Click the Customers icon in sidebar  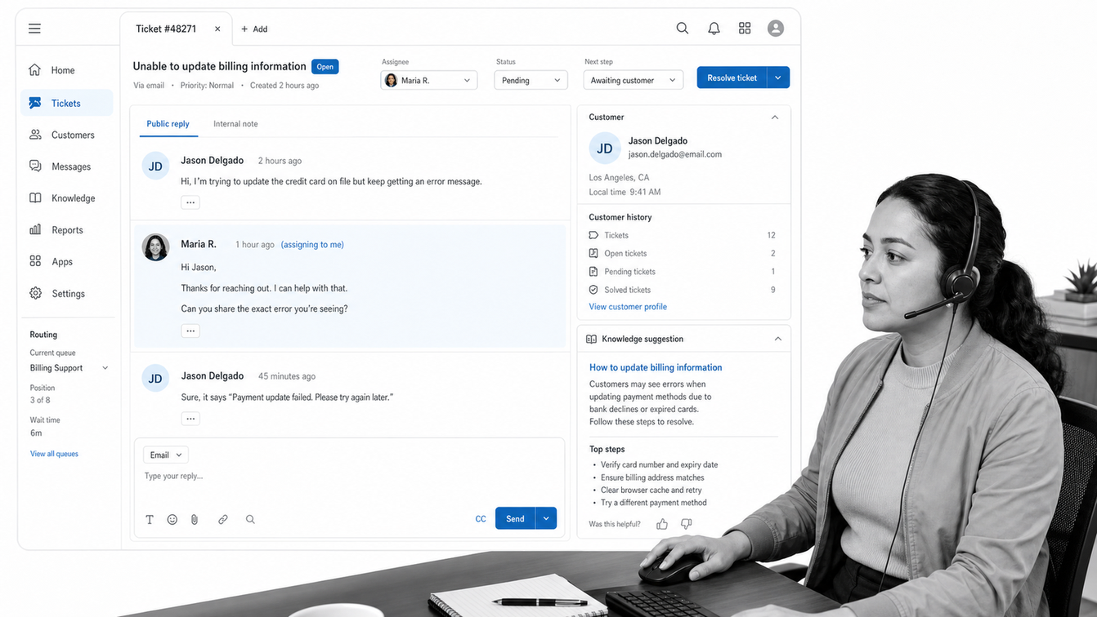(35, 135)
